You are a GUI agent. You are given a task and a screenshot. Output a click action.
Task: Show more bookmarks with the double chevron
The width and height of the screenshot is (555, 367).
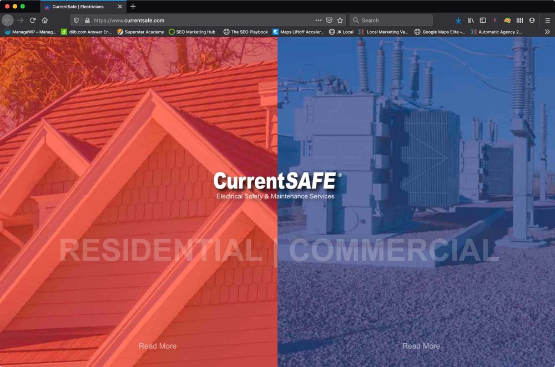pos(547,32)
